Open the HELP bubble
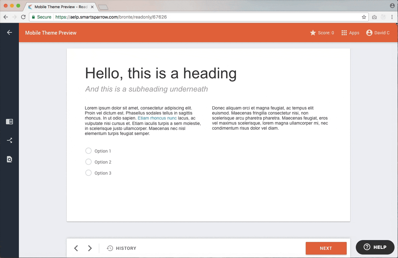This screenshot has height=258, width=398. pyautogui.click(x=375, y=247)
